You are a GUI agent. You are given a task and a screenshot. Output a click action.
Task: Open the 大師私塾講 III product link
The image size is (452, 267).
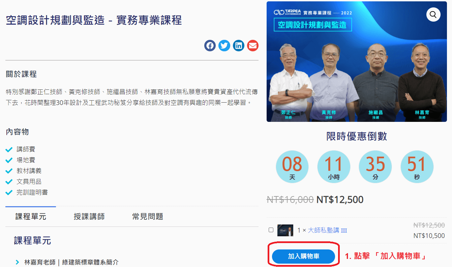tap(327, 230)
